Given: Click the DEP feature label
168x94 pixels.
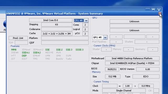Looking at the screenshot, I should pyautogui.click(x=24, y=56).
